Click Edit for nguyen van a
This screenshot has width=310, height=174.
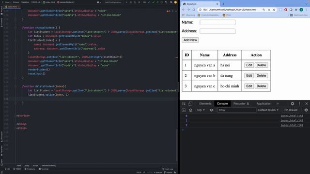(x=249, y=65)
